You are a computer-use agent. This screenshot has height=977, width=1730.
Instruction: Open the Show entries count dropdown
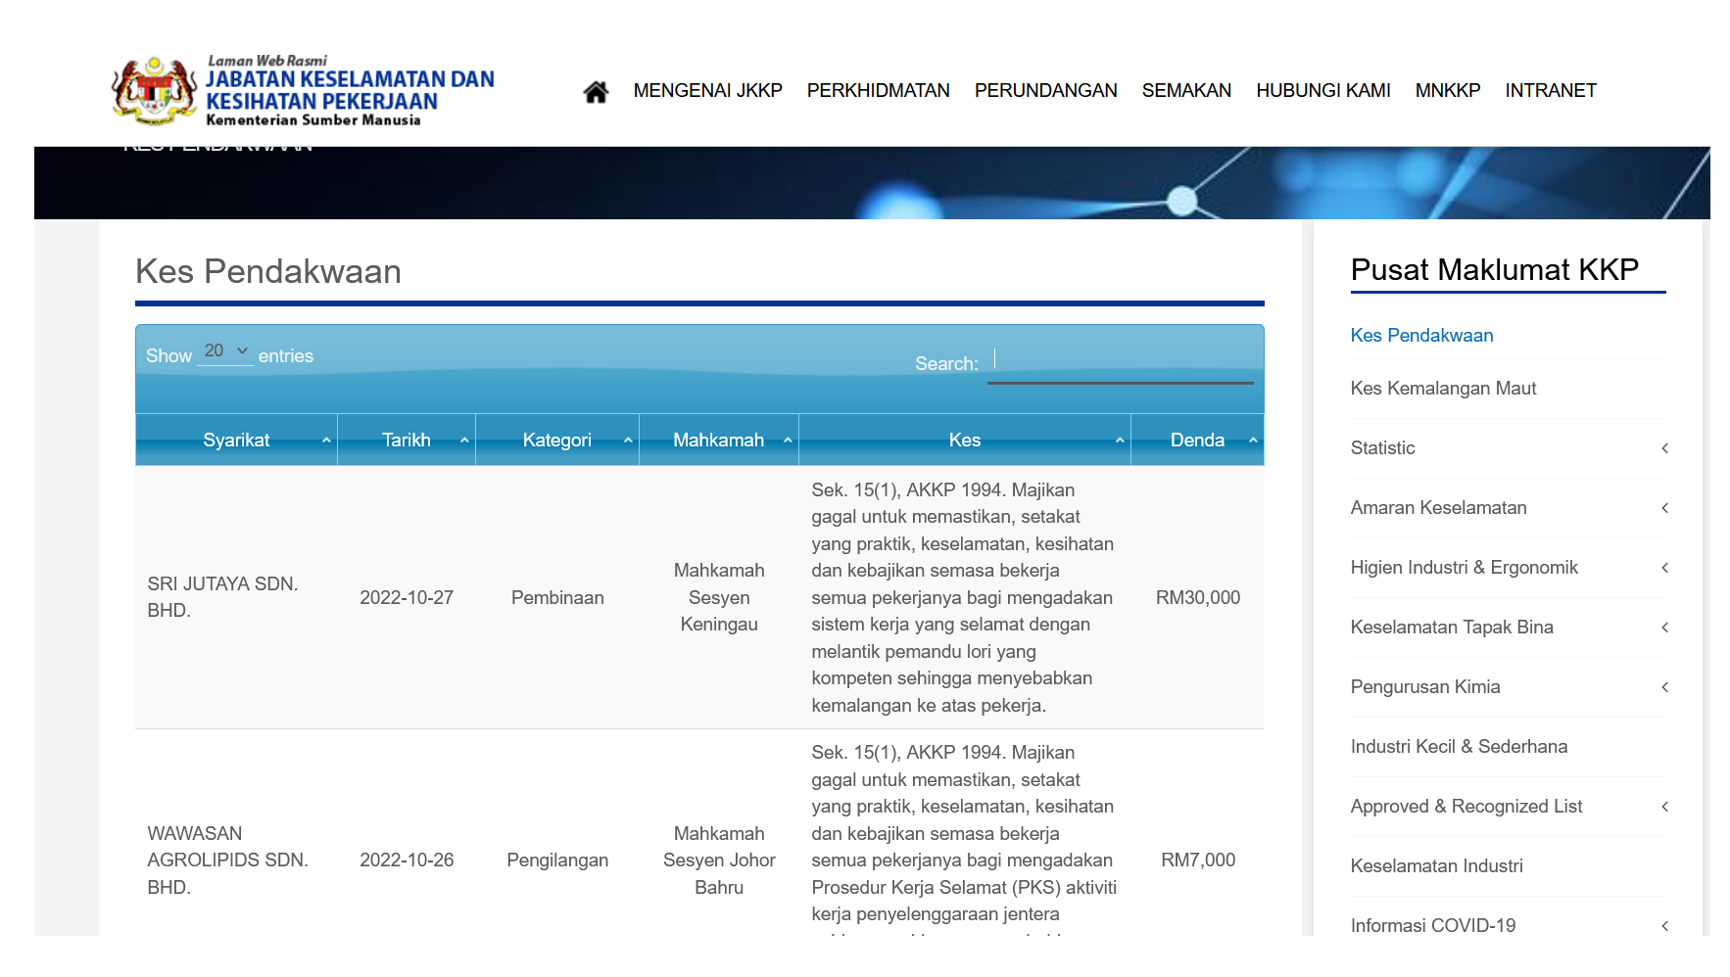click(225, 351)
